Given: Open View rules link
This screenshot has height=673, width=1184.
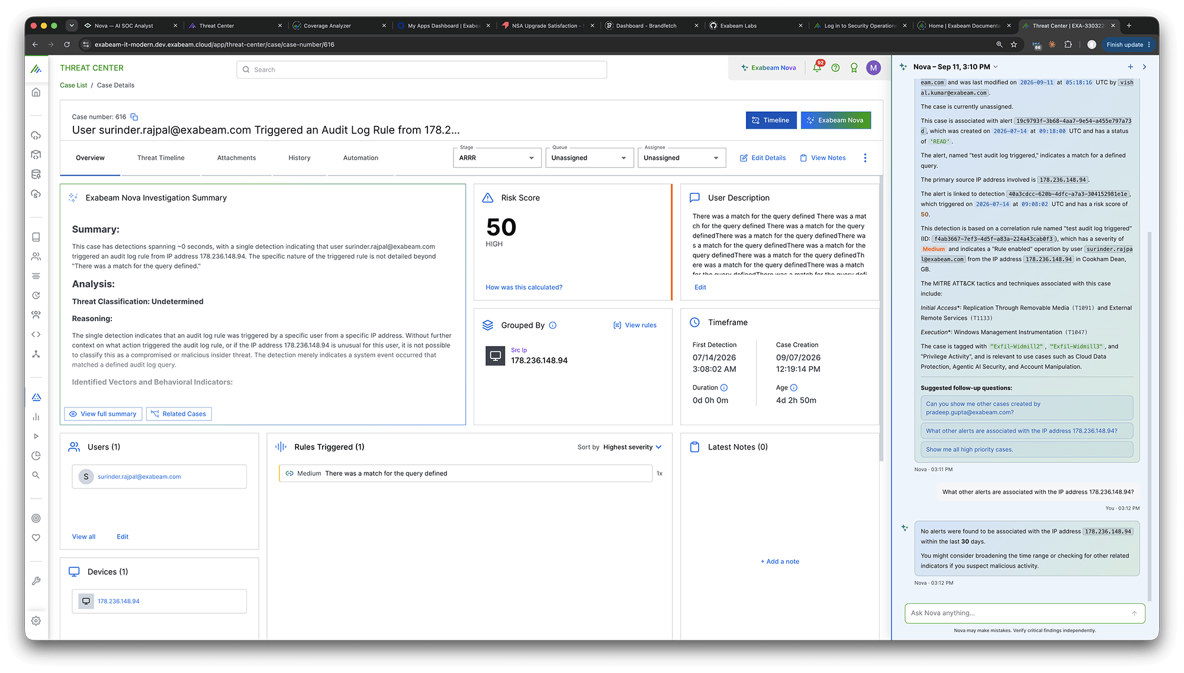Looking at the screenshot, I should [635, 325].
